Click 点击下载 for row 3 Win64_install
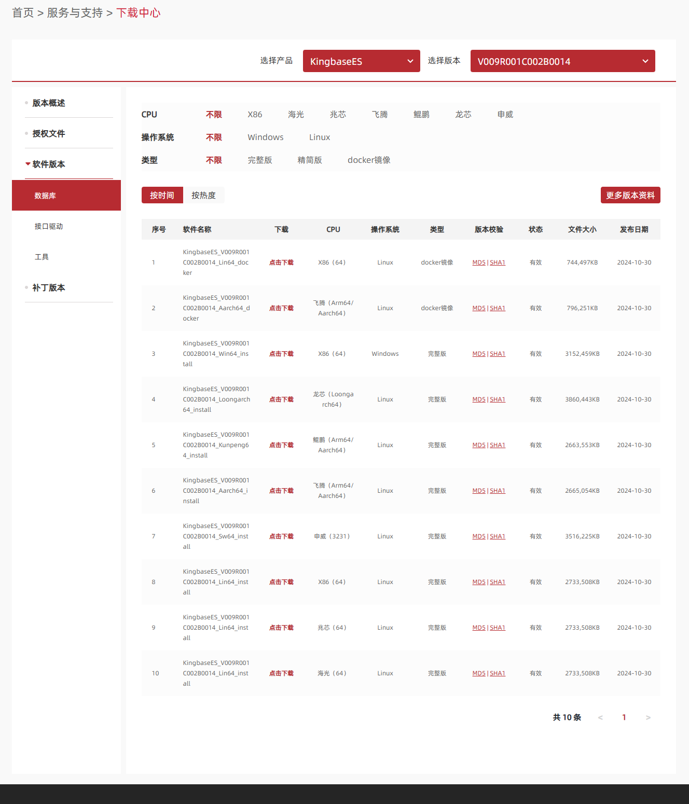The image size is (689, 804). pos(281,354)
